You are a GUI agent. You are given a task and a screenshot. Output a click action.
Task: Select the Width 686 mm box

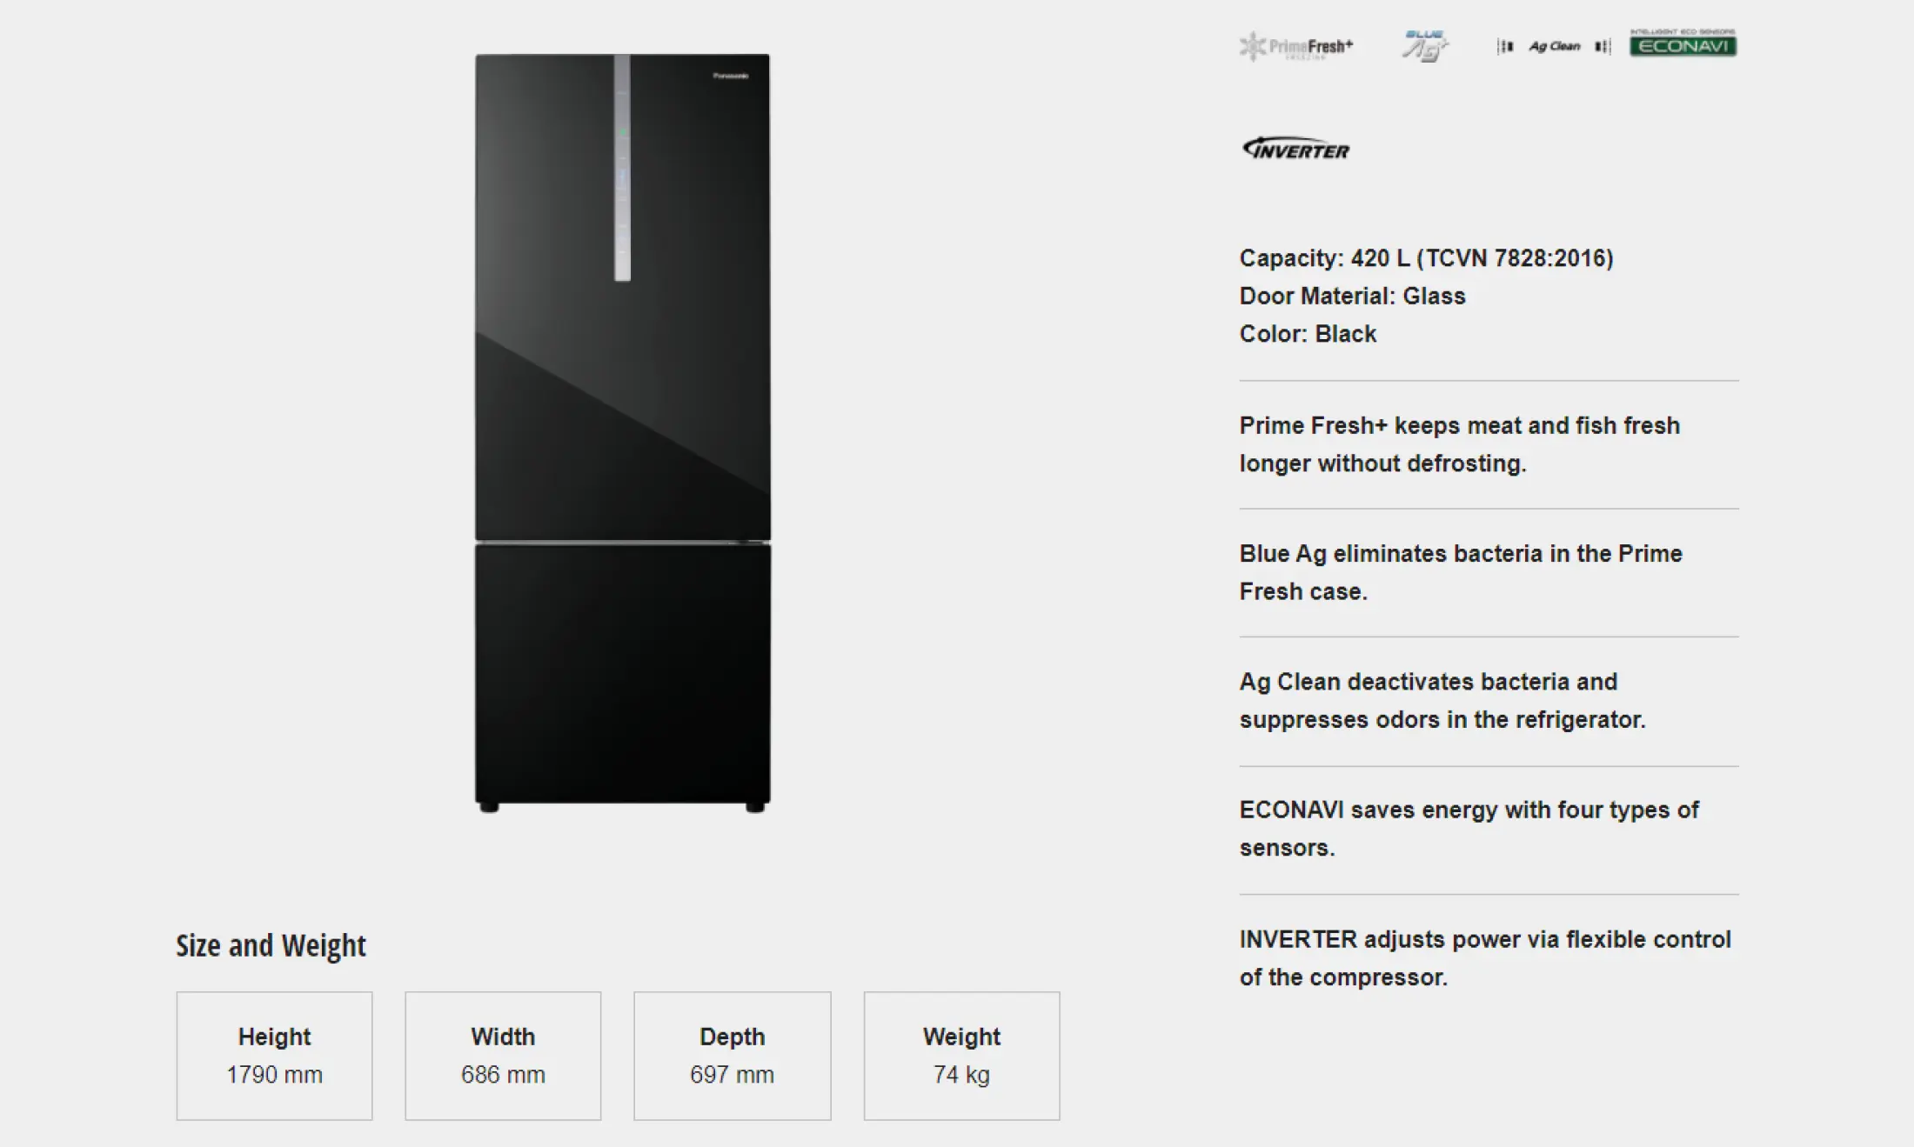point(503,1056)
